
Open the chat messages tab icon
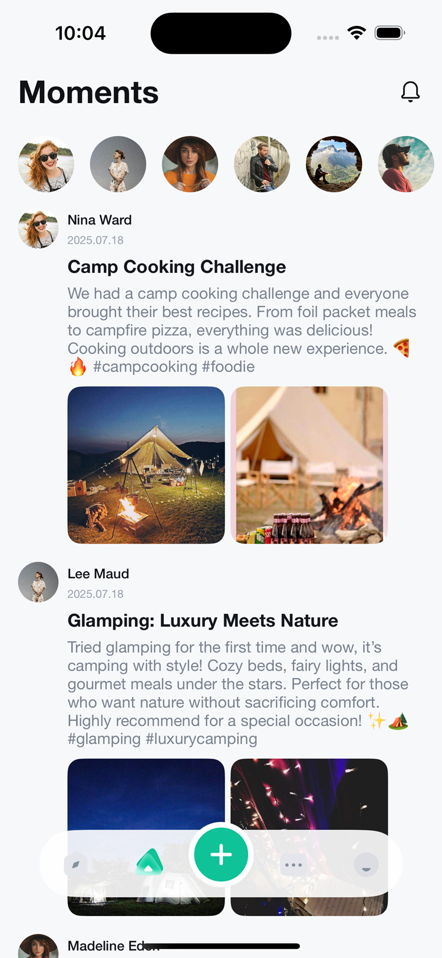click(x=293, y=865)
